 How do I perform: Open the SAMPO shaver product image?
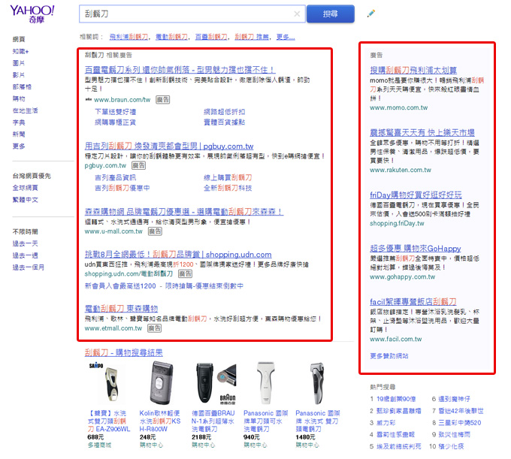tap(107, 383)
